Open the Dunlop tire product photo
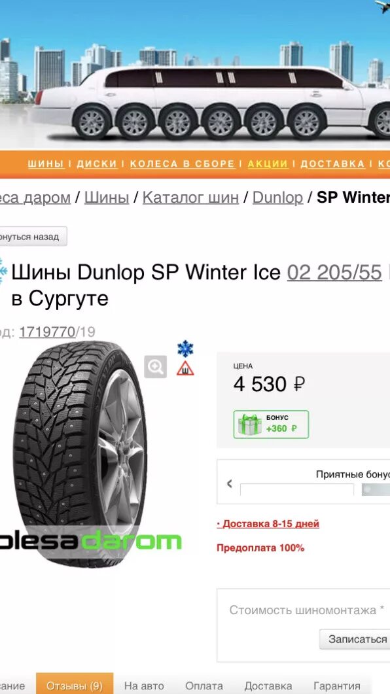Image resolution: width=390 pixels, height=694 pixels. point(80,454)
